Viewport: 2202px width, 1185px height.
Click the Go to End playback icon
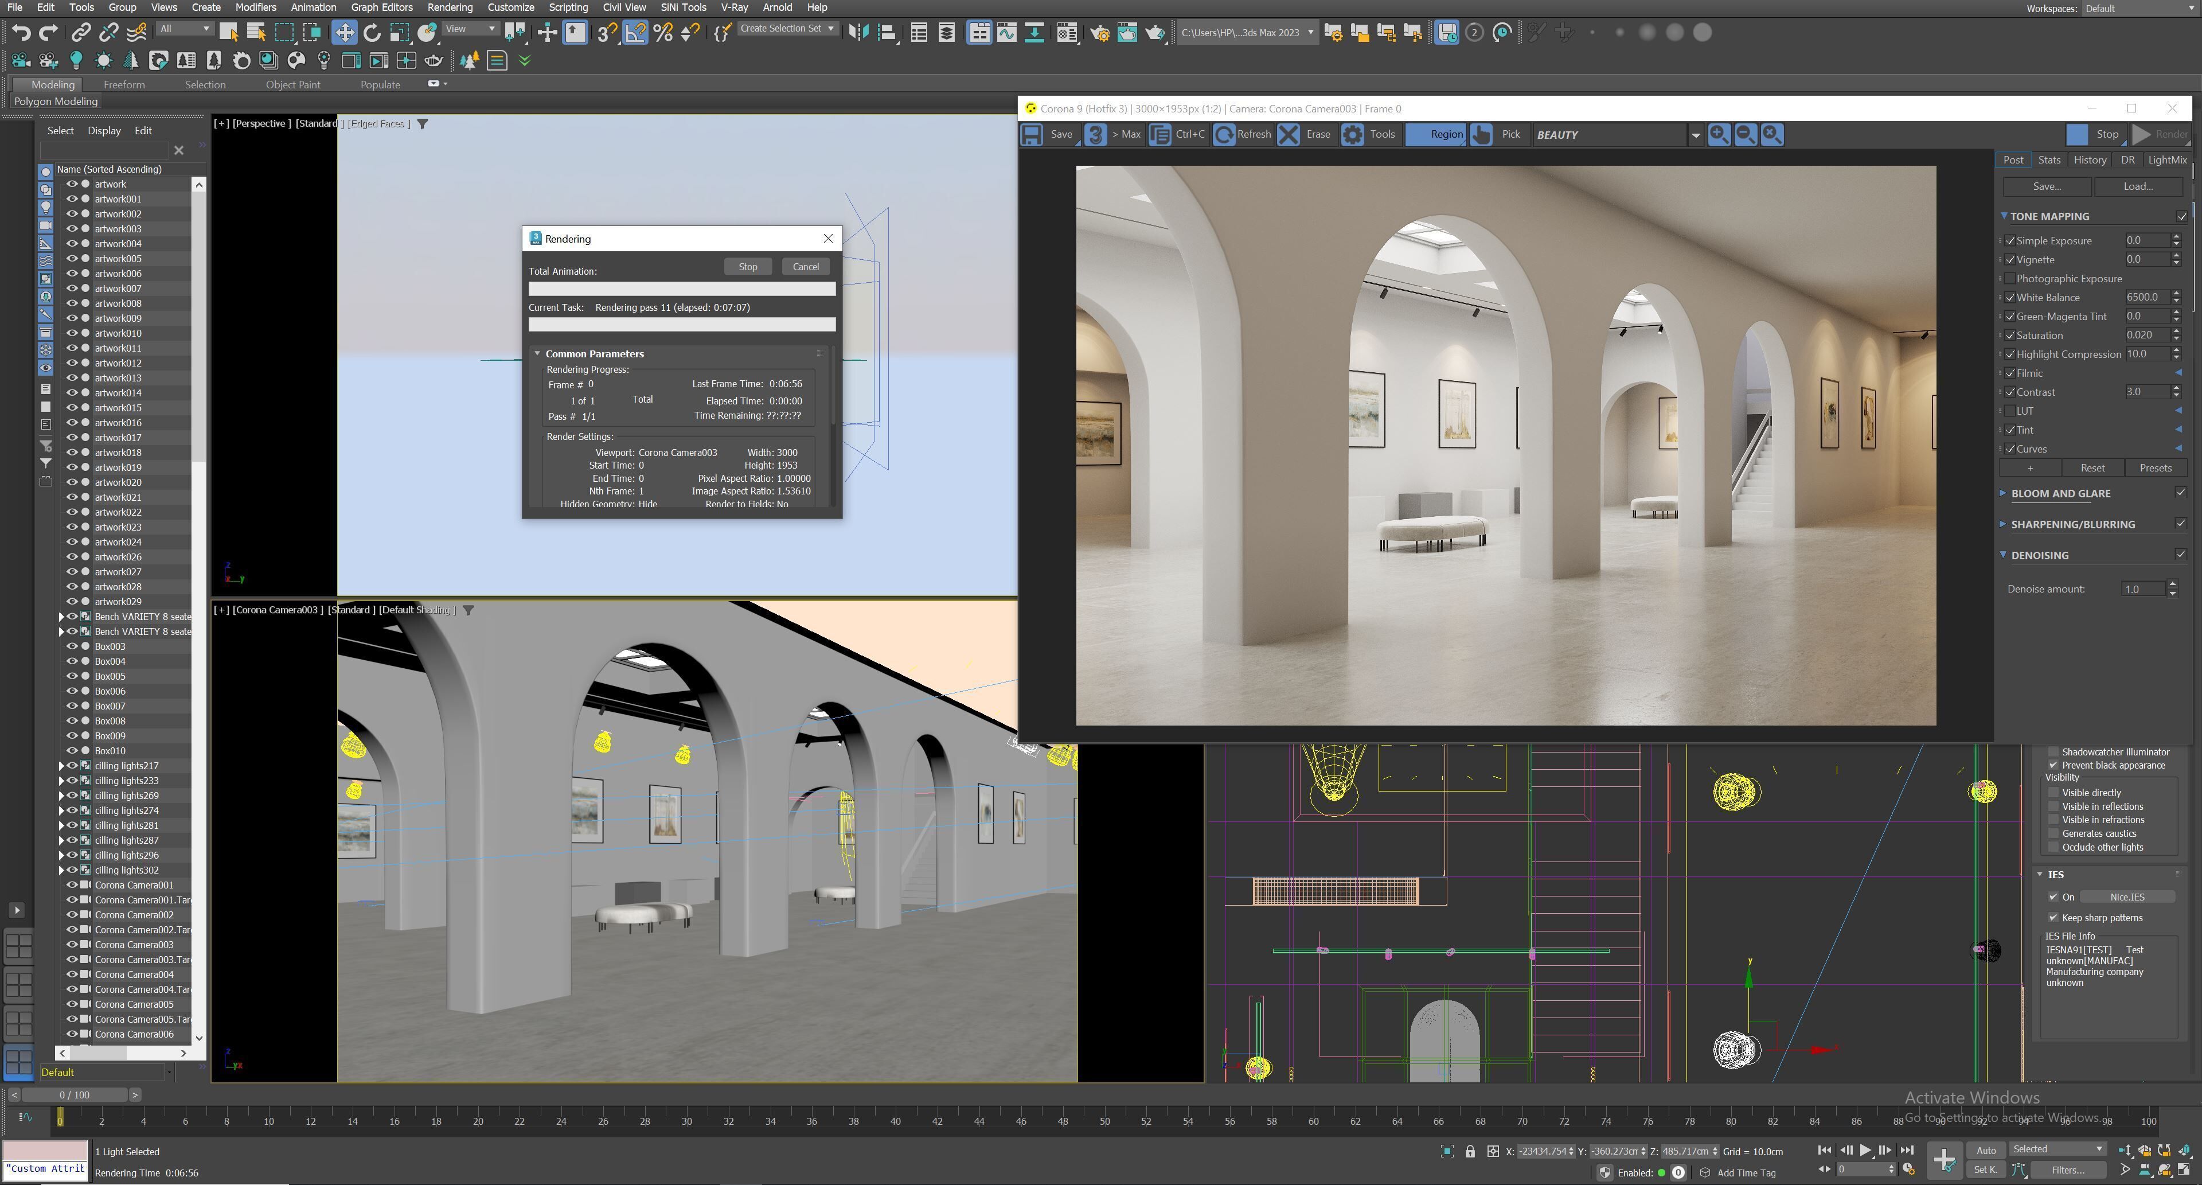tap(1906, 1150)
